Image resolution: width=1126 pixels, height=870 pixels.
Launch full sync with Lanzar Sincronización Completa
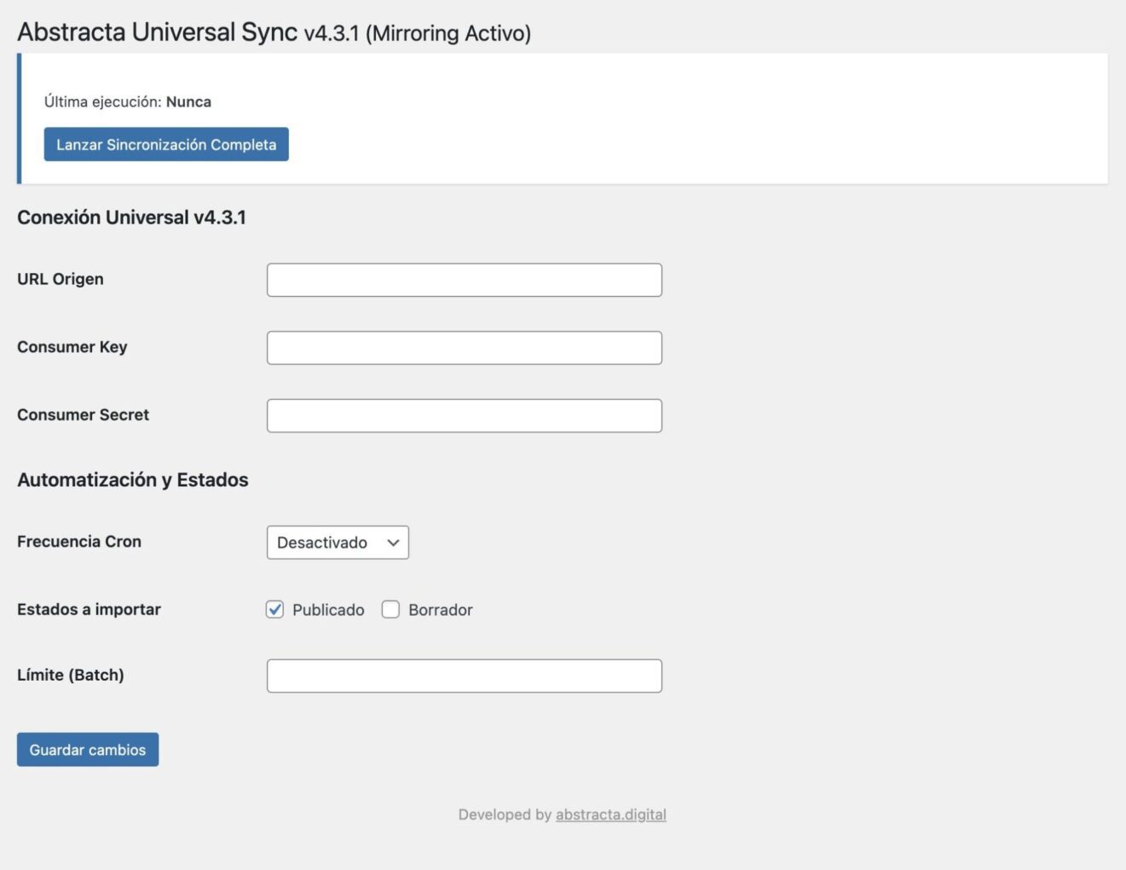click(x=166, y=144)
